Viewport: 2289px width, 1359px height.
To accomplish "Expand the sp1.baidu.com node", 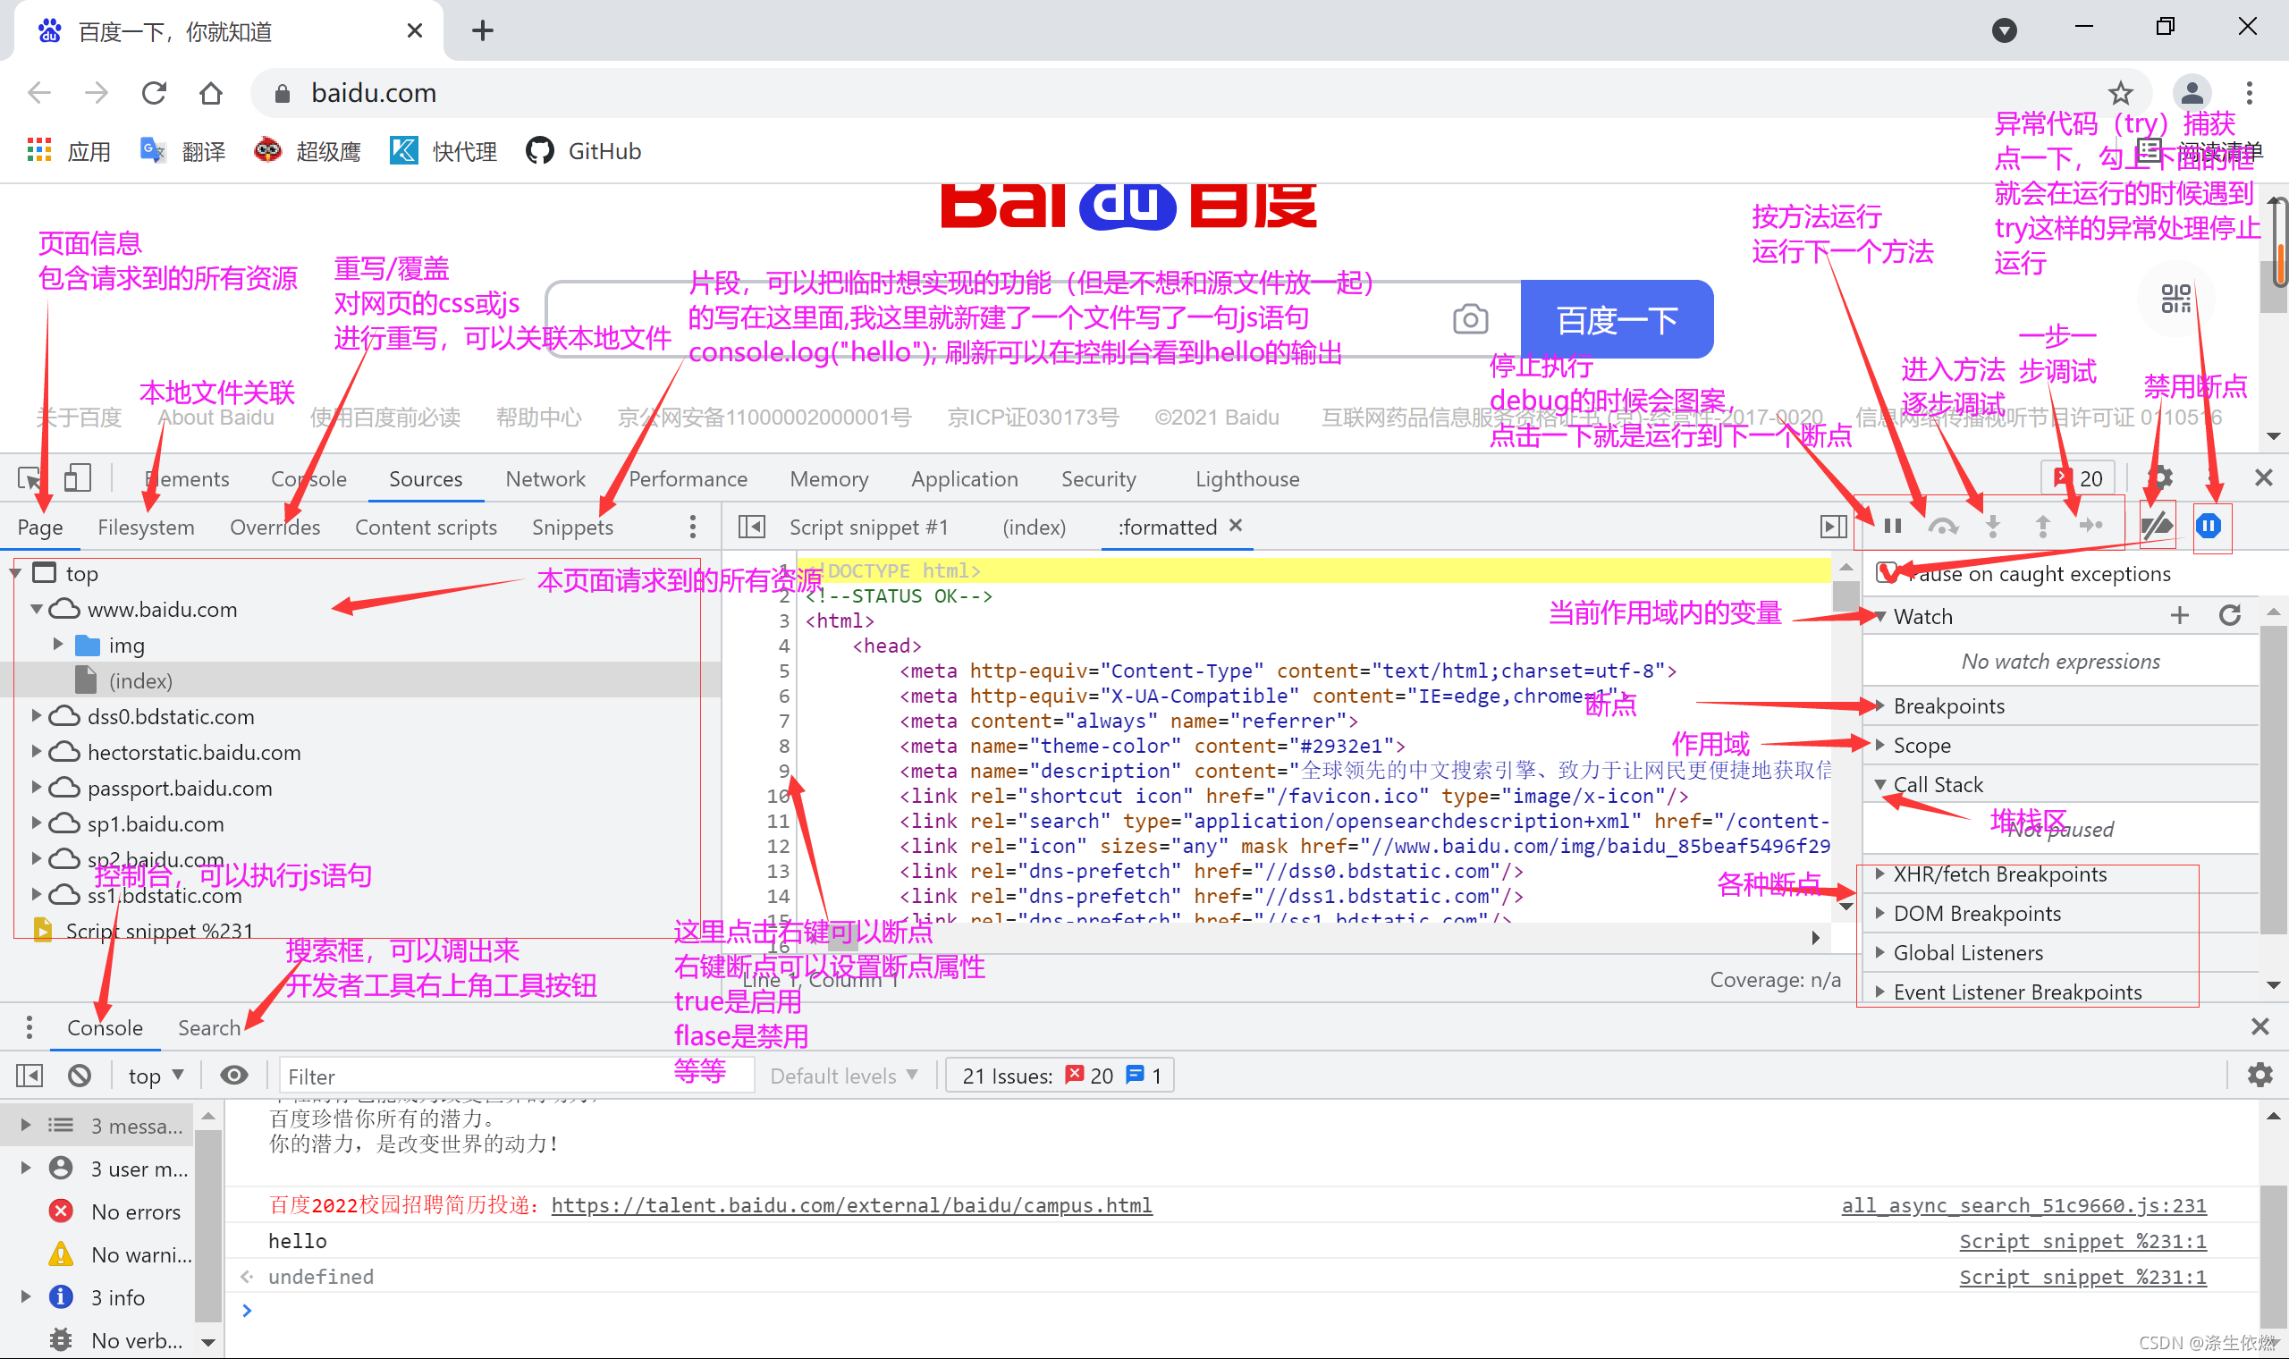I will click(x=37, y=823).
